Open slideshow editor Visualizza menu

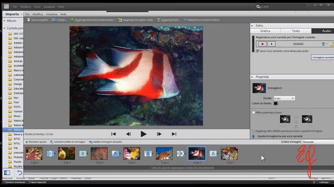[x=52, y=14]
